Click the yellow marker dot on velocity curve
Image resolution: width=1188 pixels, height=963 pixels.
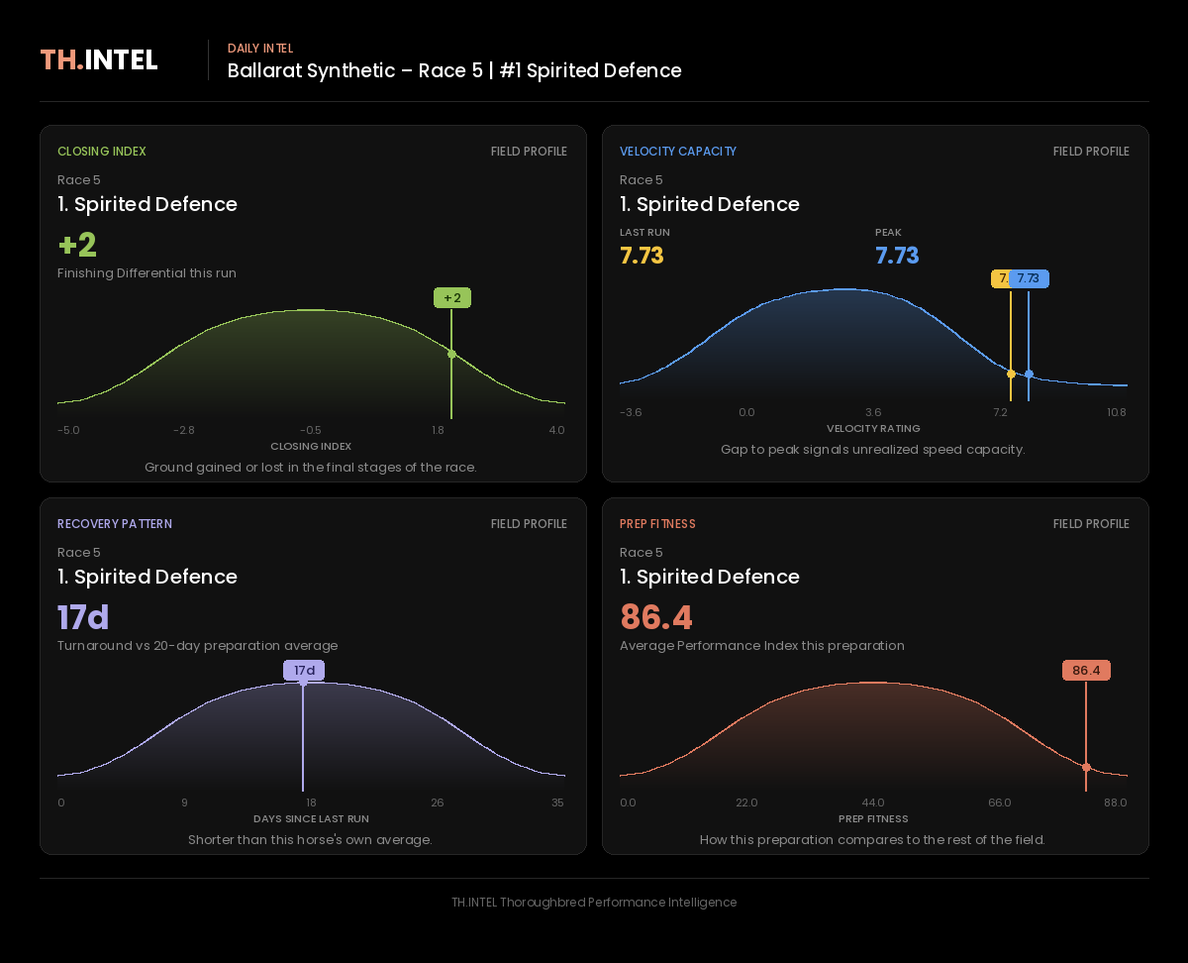(x=1011, y=374)
